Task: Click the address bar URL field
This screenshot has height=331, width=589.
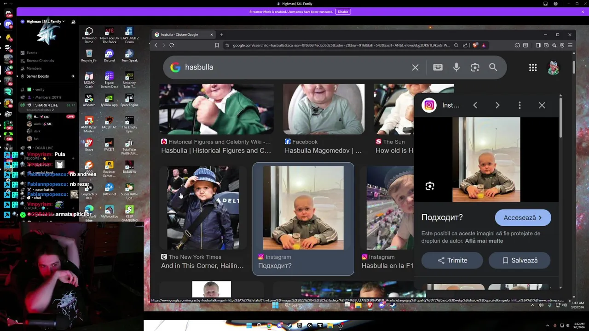Action: (x=341, y=45)
